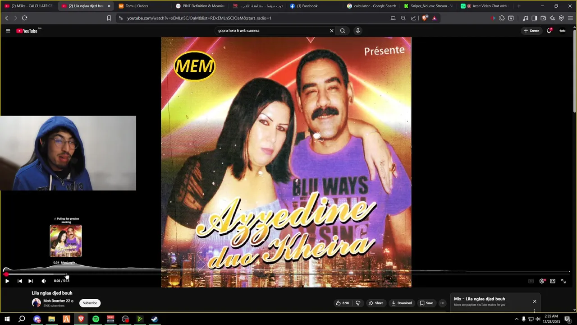Open YouTube hamburger guide menu
Screen dimensions: 577x325
8,31
